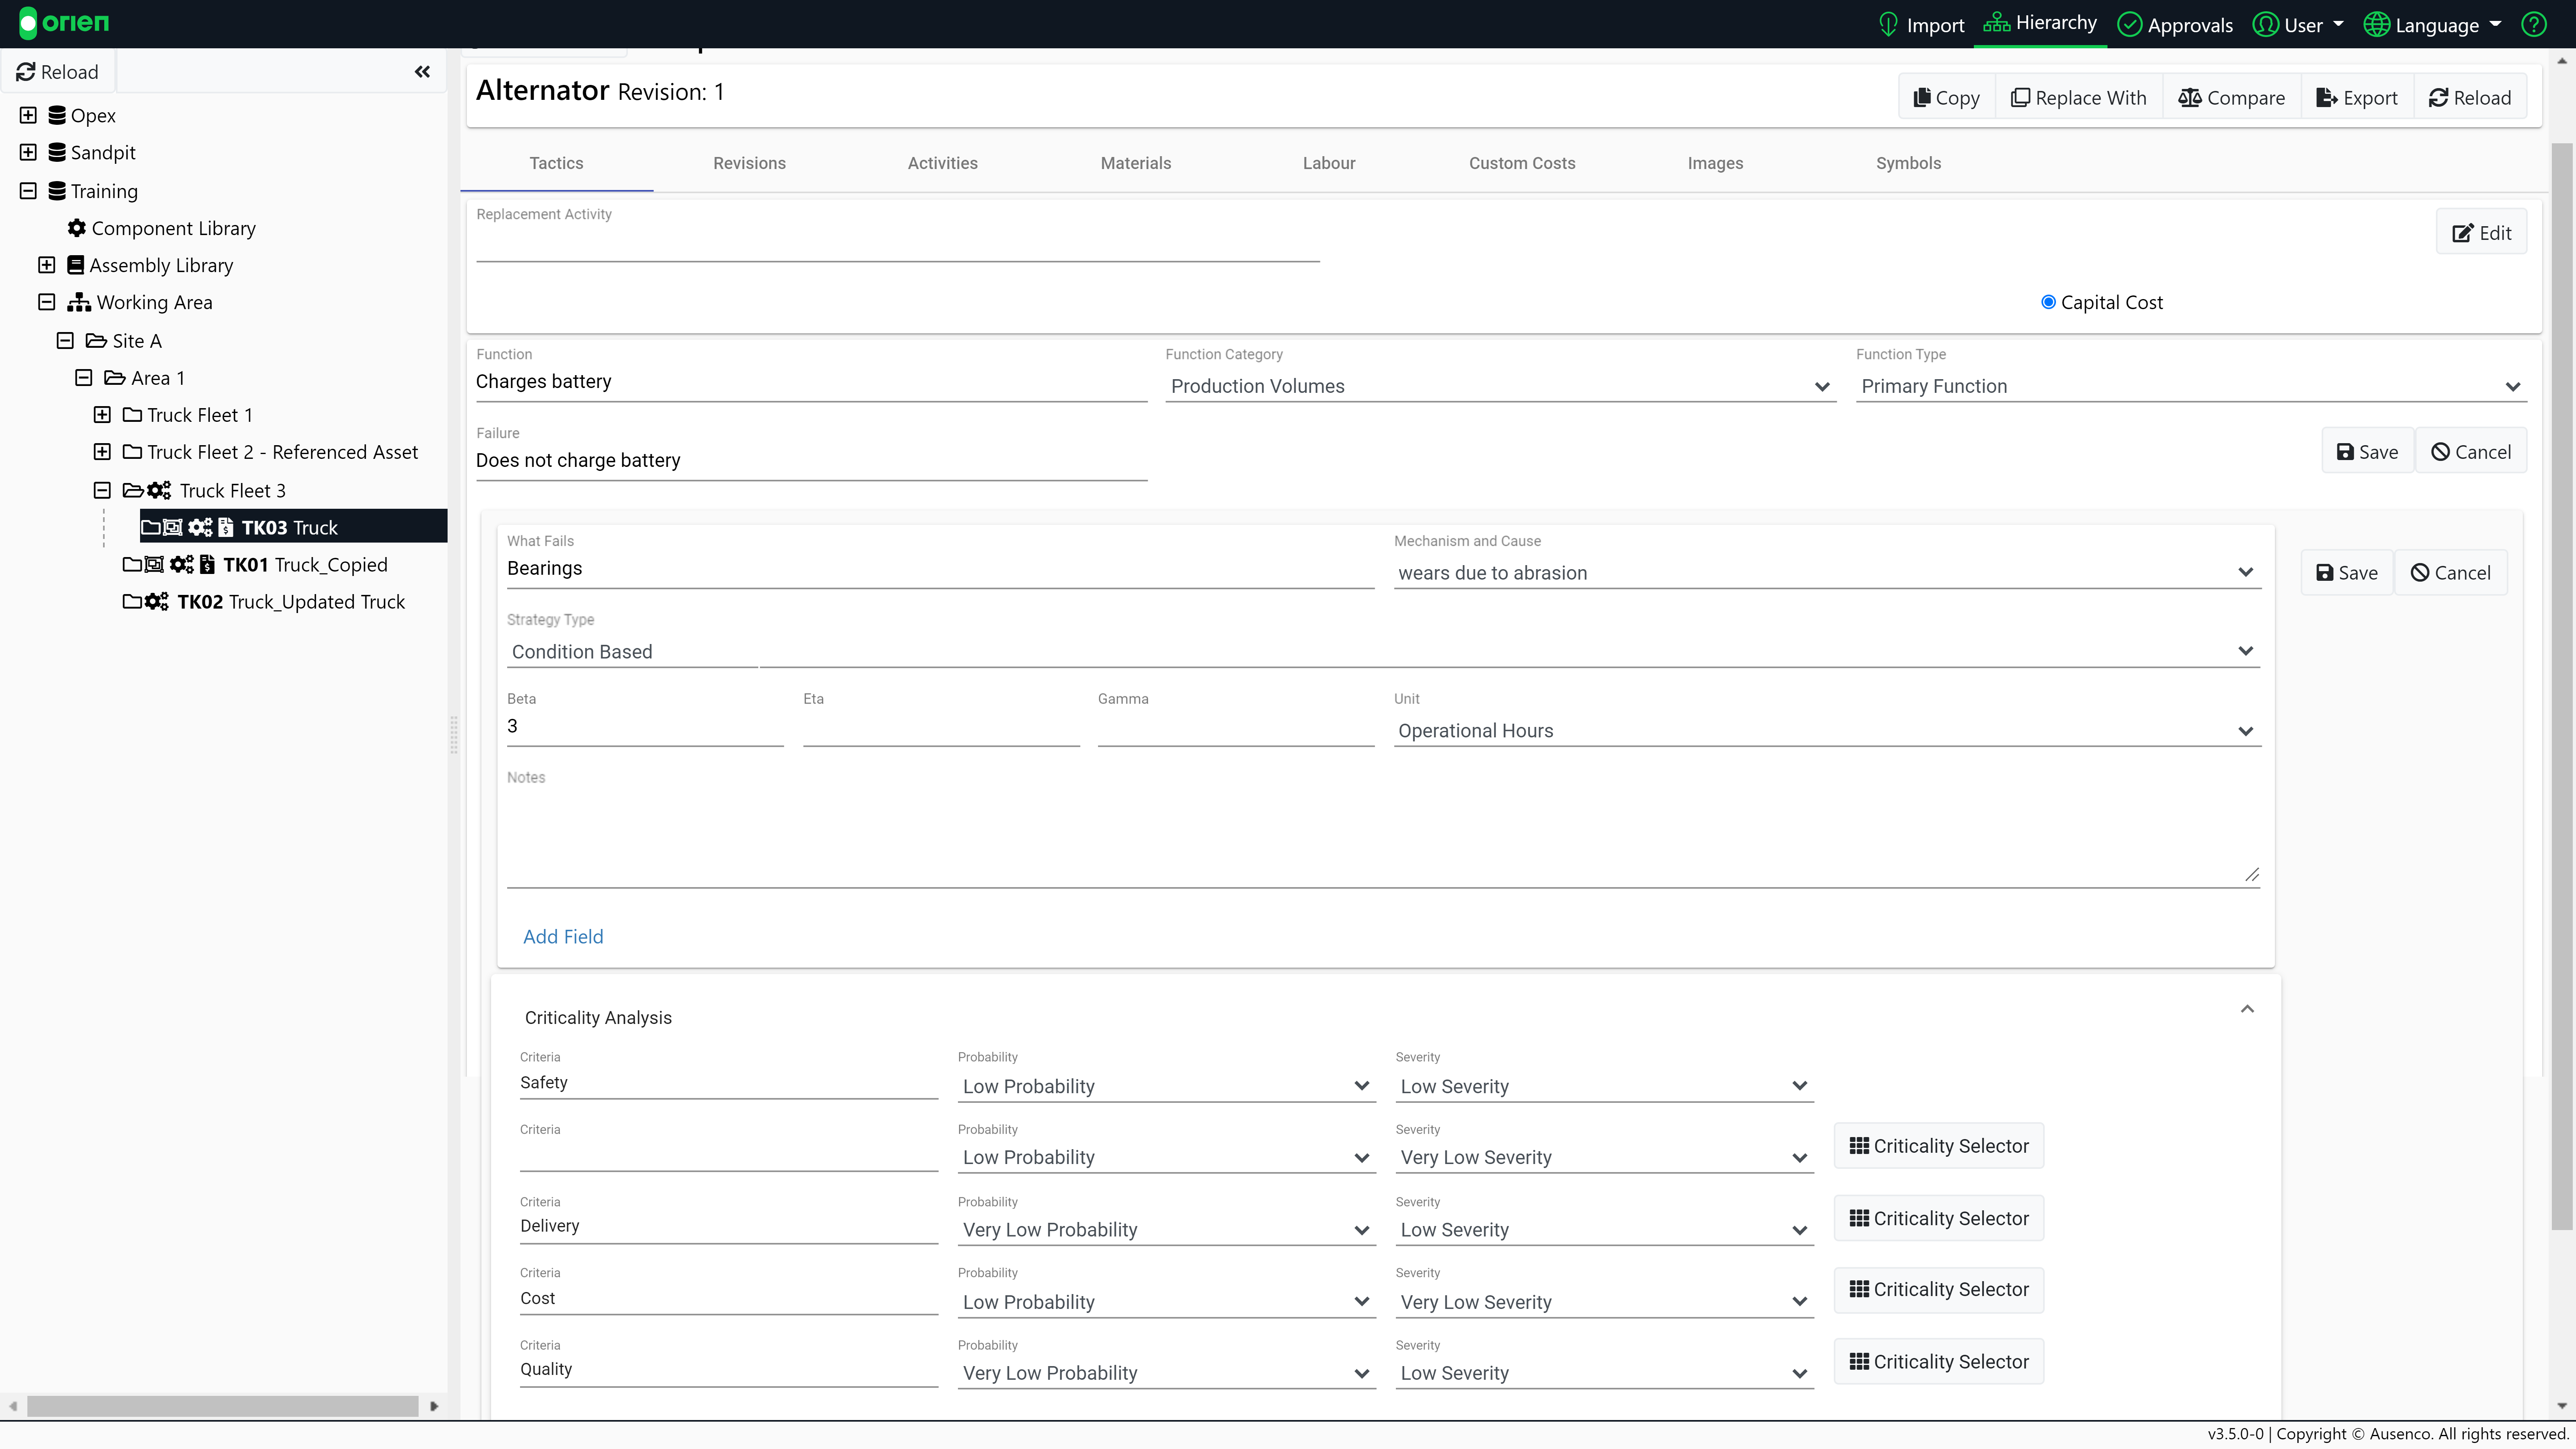Screen dimensions: 2576x1449
Task: Open the Function Category dropdown
Action: tap(1500, 386)
